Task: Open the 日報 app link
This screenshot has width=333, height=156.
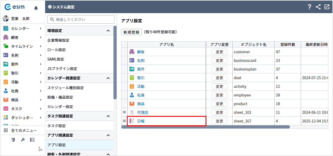Action: click(x=141, y=121)
